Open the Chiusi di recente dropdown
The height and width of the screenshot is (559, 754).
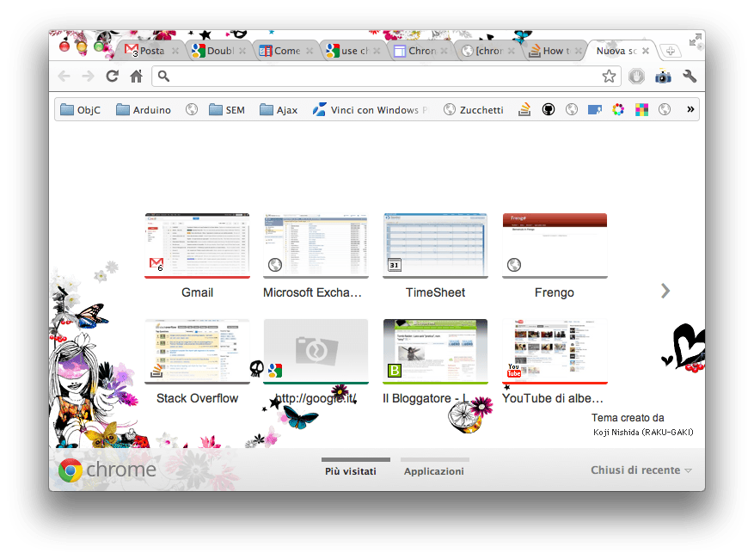(x=641, y=470)
